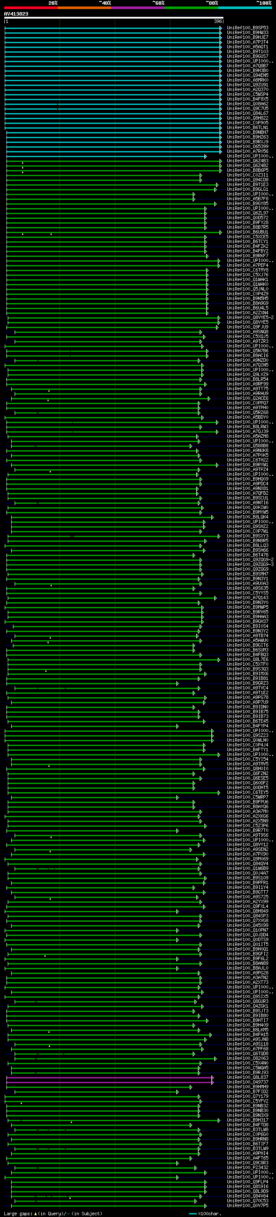Select the UniRef100_A7R056 label
Image resolution: width=276 pixels, height=1217 pixels.
248,151
